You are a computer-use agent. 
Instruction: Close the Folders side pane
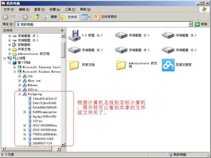click(62, 31)
